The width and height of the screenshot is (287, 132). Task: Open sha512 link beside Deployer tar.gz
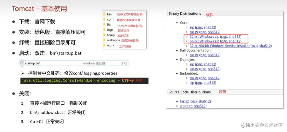tap(214, 69)
